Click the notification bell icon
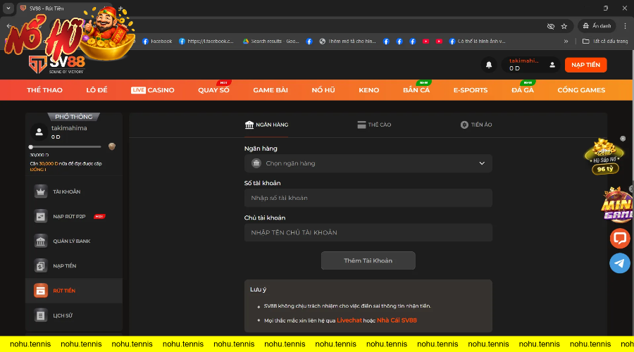The width and height of the screenshot is (634, 352). point(488,65)
